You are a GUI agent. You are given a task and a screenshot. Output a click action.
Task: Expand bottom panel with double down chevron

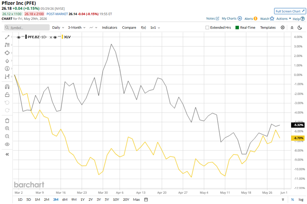click(283, 199)
